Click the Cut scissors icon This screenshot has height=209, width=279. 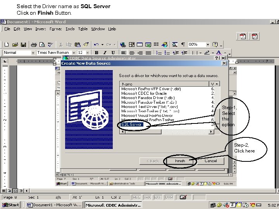point(61,45)
